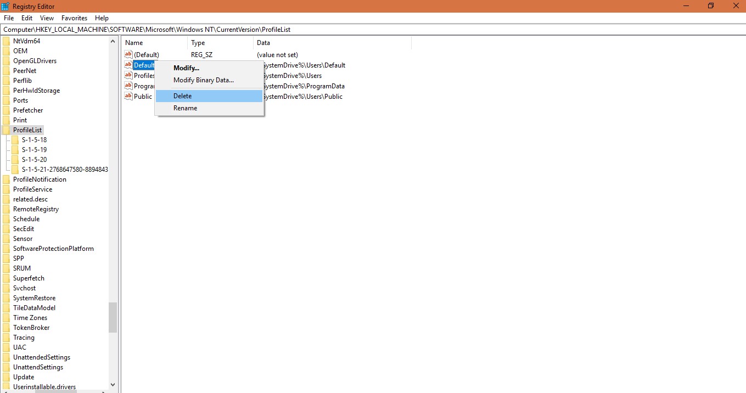Select the S-1-5-21-2768647580-8894843 registry key
This screenshot has height=393, width=746.
coord(64,169)
